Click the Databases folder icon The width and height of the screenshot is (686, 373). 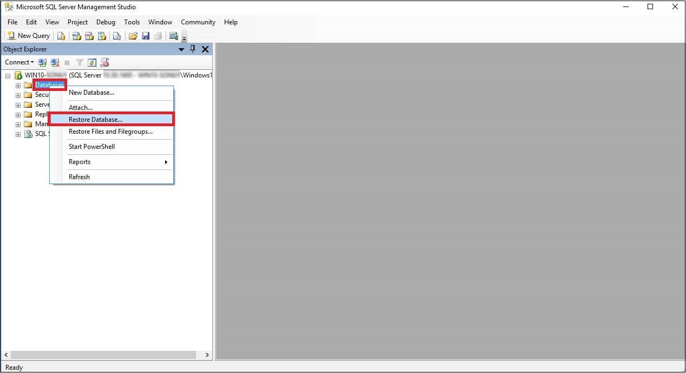pos(28,85)
